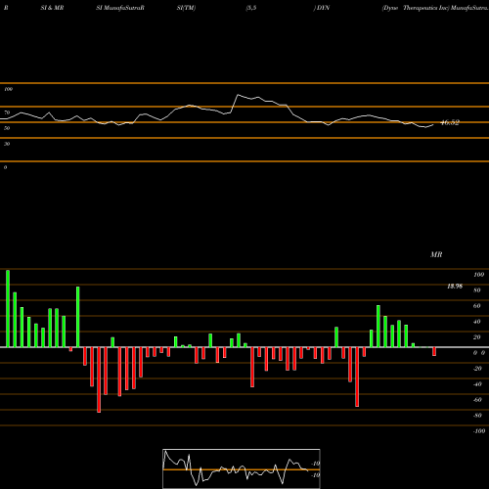Click the MR axis label -100
This screenshot has height=489, width=489.
click(479, 431)
